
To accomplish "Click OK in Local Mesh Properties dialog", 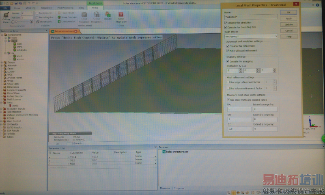I will tap(288, 13).
